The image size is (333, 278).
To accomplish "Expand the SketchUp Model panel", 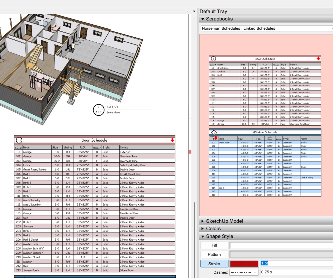I will [202, 221].
